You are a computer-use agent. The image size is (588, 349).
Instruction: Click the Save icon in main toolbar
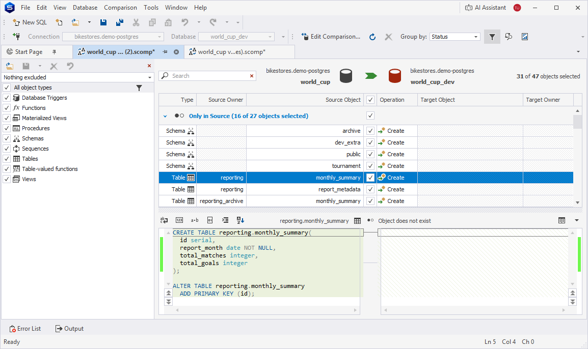(x=103, y=22)
